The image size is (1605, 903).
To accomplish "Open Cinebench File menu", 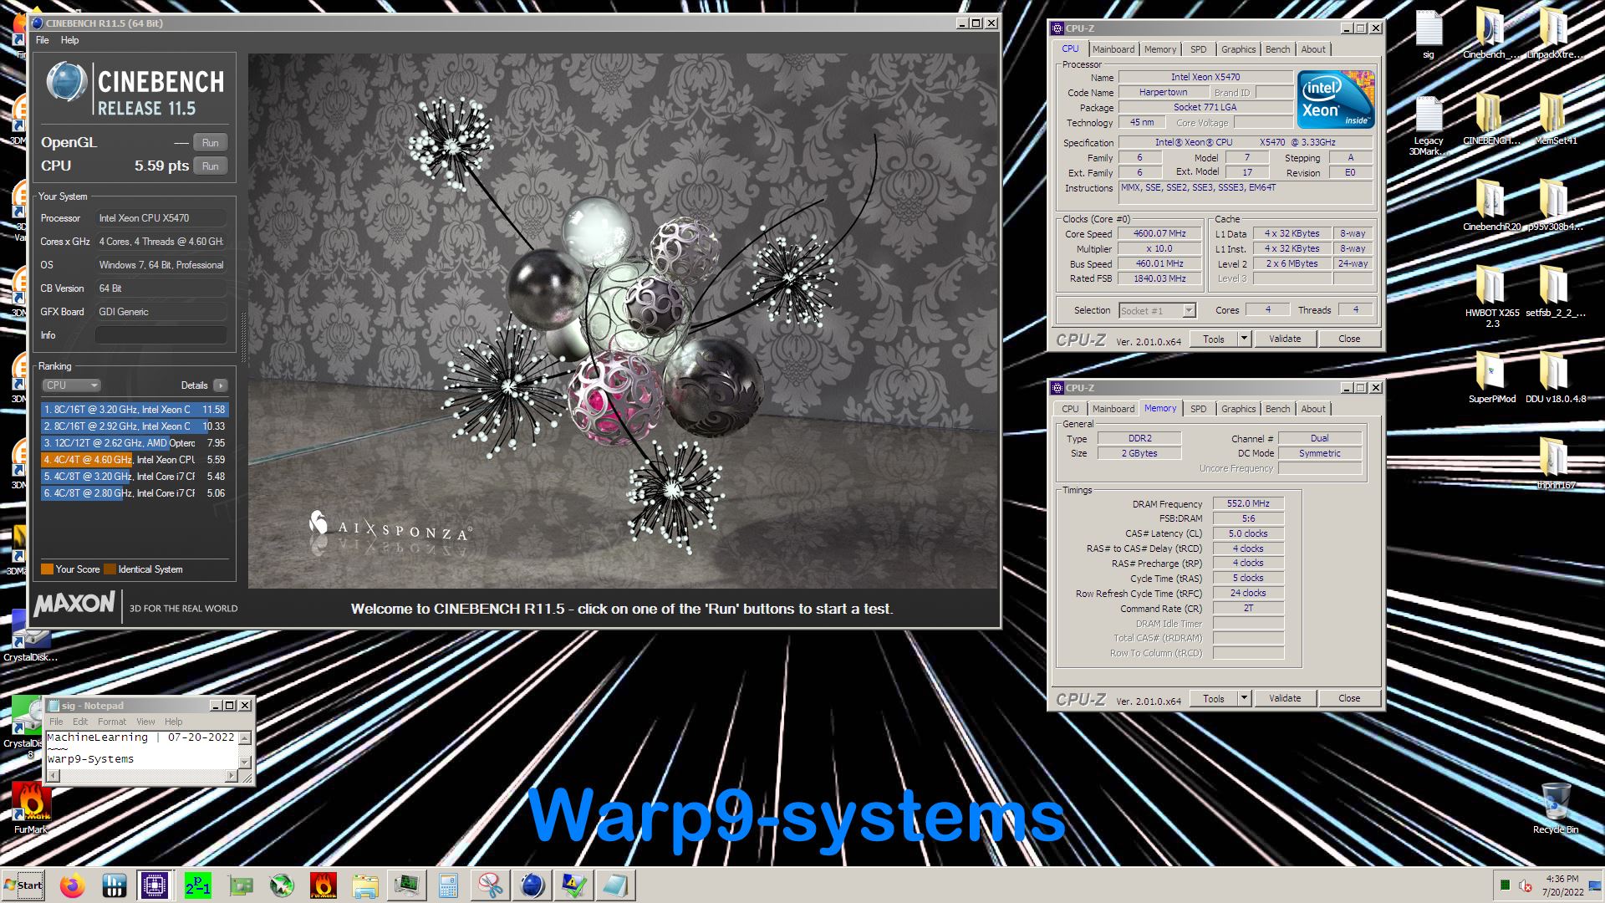I will click(43, 40).
